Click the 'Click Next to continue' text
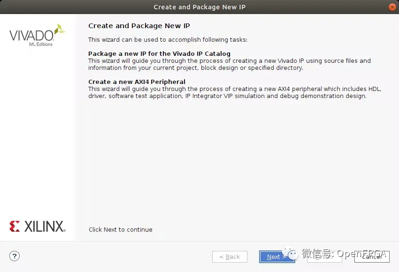Image resolution: width=399 pixels, height=272 pixels. 120,229
